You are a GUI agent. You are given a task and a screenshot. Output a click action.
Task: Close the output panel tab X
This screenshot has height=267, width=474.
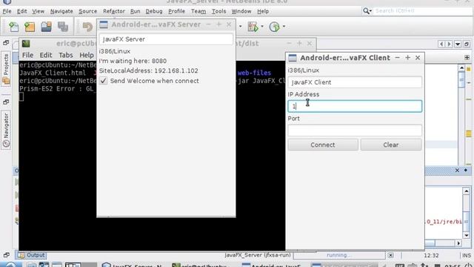pos(457,171)
